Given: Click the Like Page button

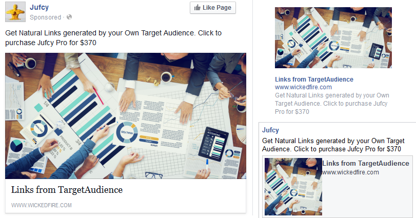Looking at the screenshot, I should 213,8.
